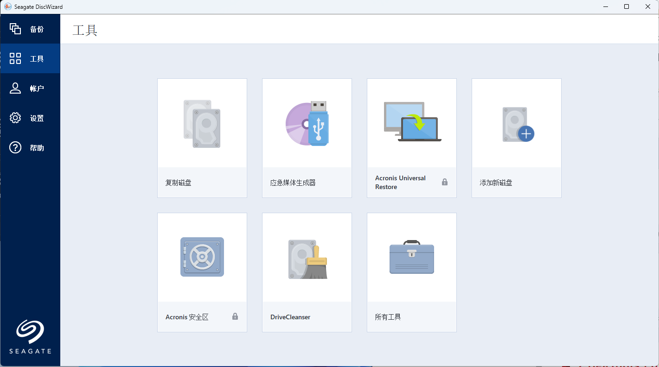Click the question mark help icon
Viewport: 659px width, 367px height.
coord(15,147)
